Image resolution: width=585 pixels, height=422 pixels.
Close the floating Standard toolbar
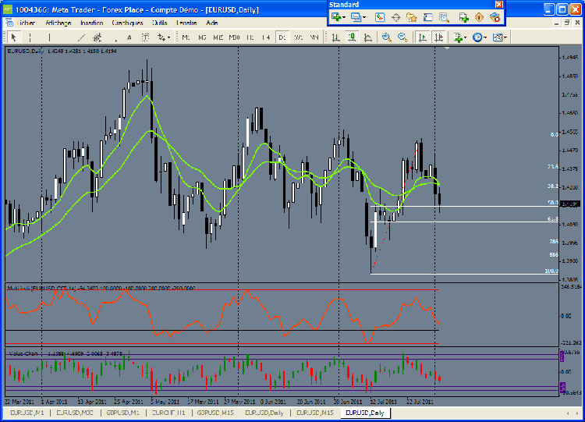coord(499,5)
